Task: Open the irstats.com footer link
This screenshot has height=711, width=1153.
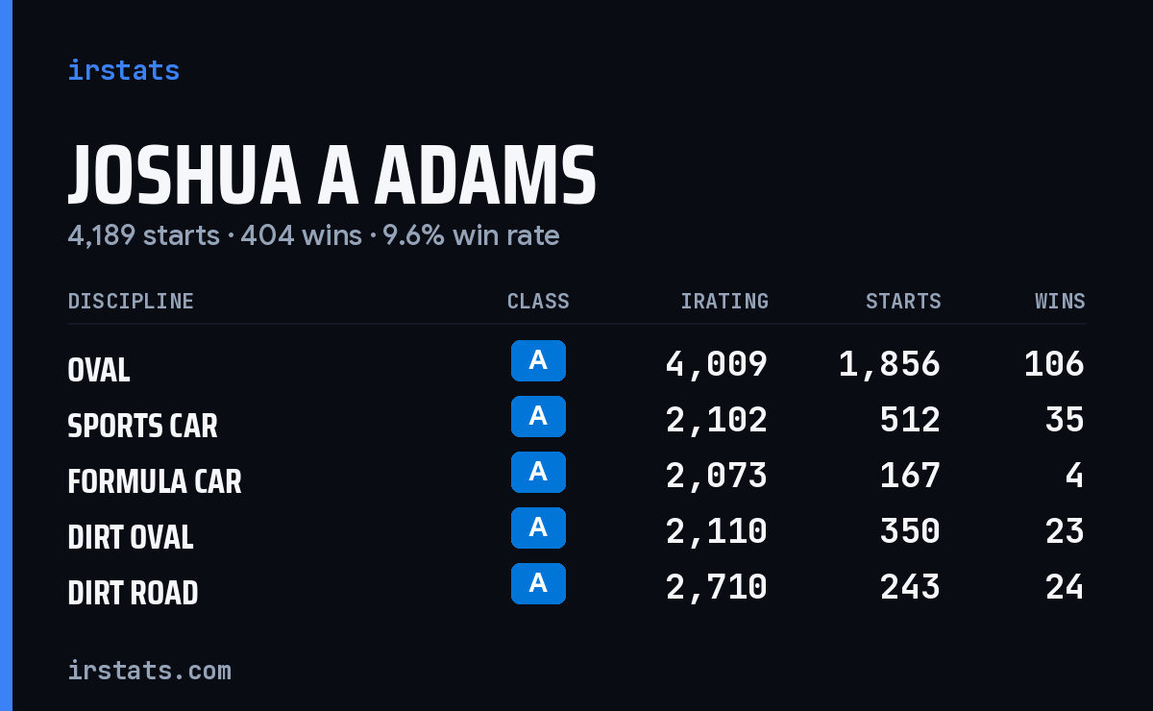Action: click(x=149, y=670)
